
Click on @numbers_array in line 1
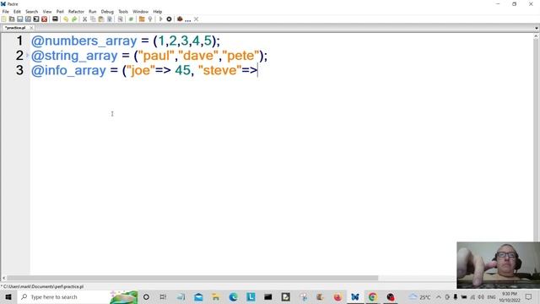click(x=84, y=41)
